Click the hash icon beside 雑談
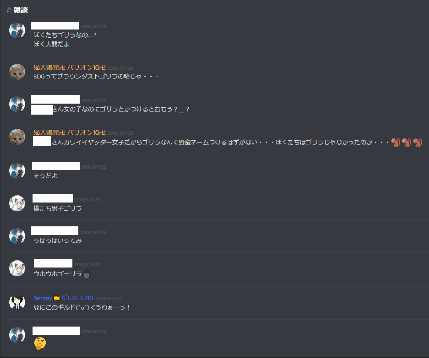 [9, 10]
